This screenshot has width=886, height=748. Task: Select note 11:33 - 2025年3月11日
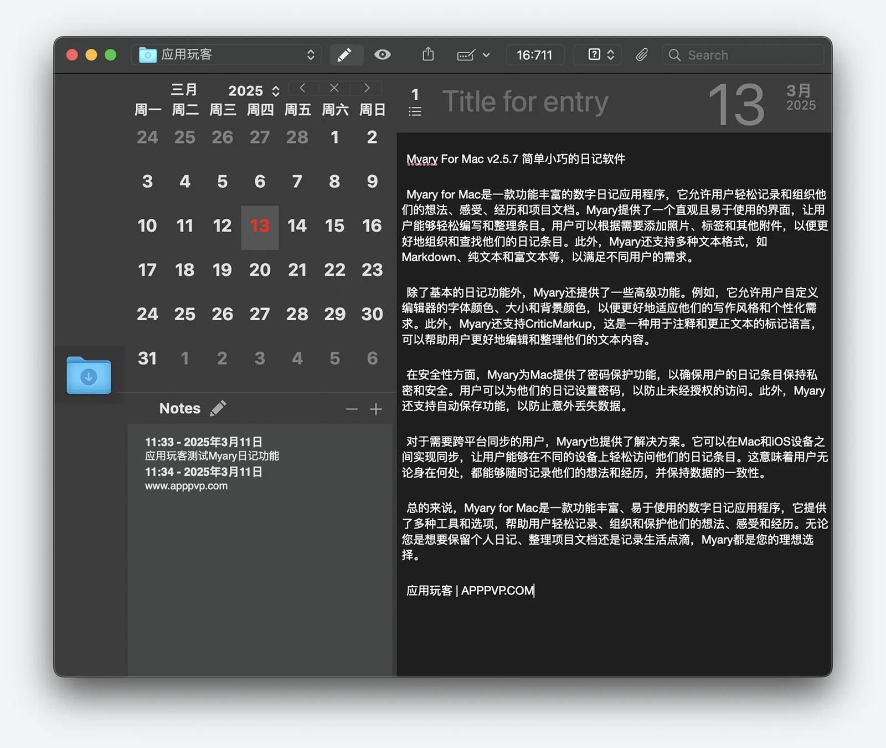pos(203,442)
